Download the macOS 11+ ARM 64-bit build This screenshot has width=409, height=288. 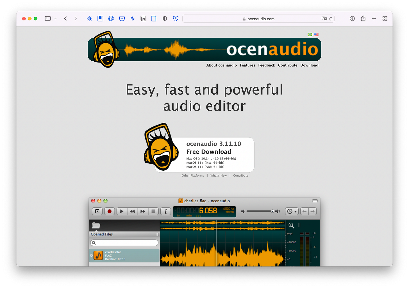click(205, 167)
